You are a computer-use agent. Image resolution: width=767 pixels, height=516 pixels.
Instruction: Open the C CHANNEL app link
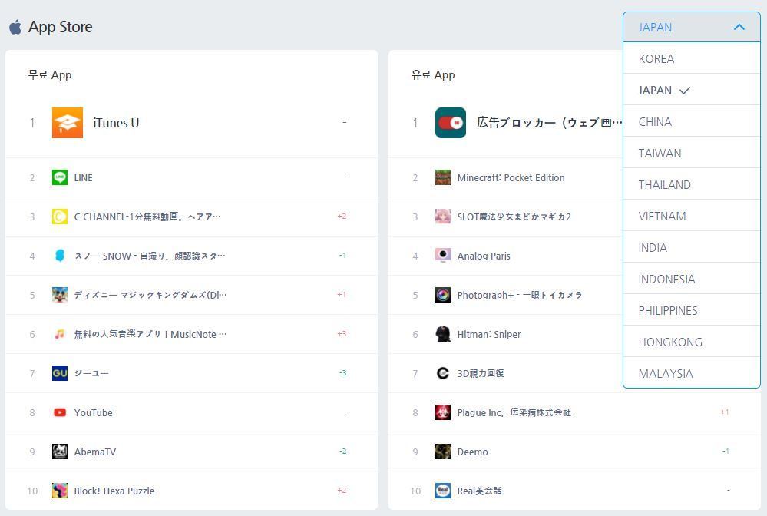click(147, 217)
